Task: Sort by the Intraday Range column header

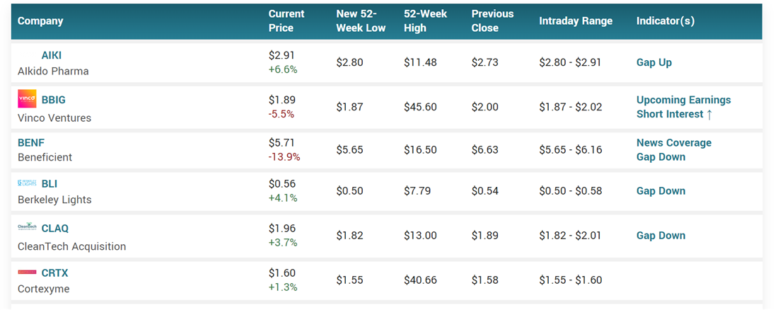Action: pos(576,21)
